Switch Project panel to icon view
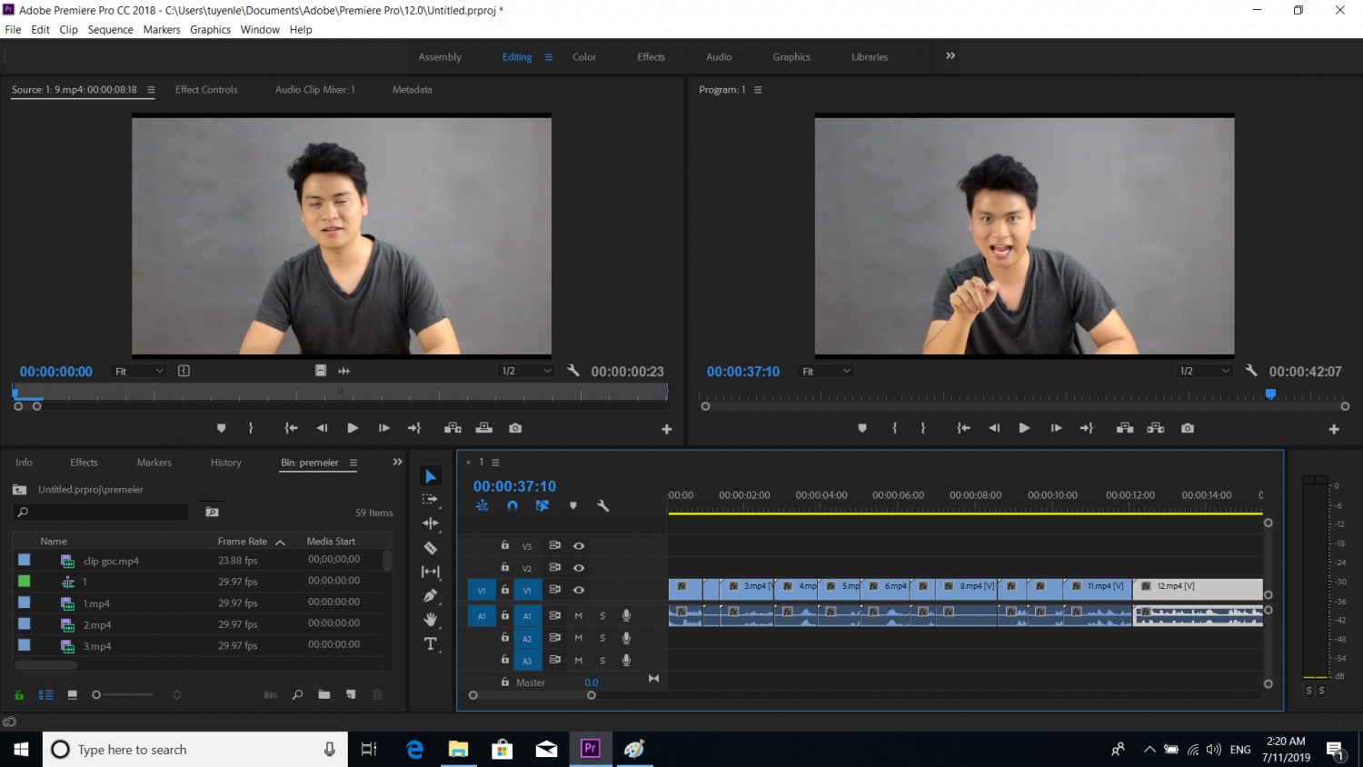1363x767 pixels. [72, 695]
